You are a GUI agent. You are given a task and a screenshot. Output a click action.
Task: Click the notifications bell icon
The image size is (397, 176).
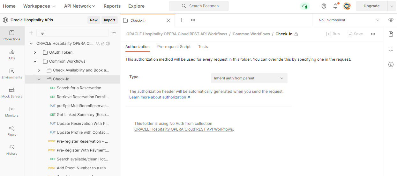tap(335, 6)
